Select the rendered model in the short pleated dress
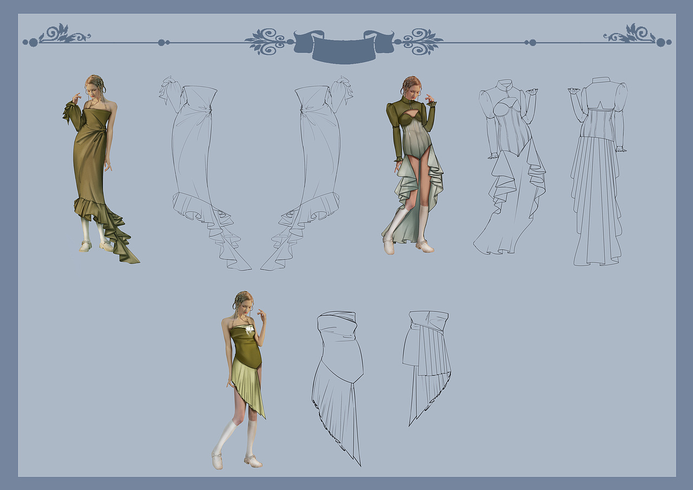This screenshot has width=693, height=490. tap(239, 380)
